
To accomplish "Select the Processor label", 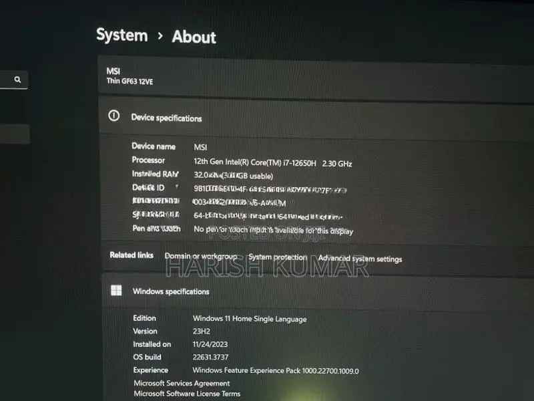I will point(148,160).
